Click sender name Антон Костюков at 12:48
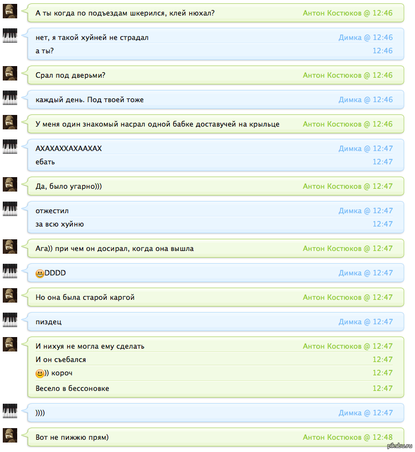Screen dimensions: 415x452 pyautogui.click(x=332, y=438)
